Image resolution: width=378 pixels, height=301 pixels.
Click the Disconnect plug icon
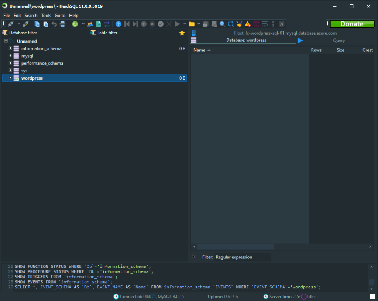pos(26,24)
